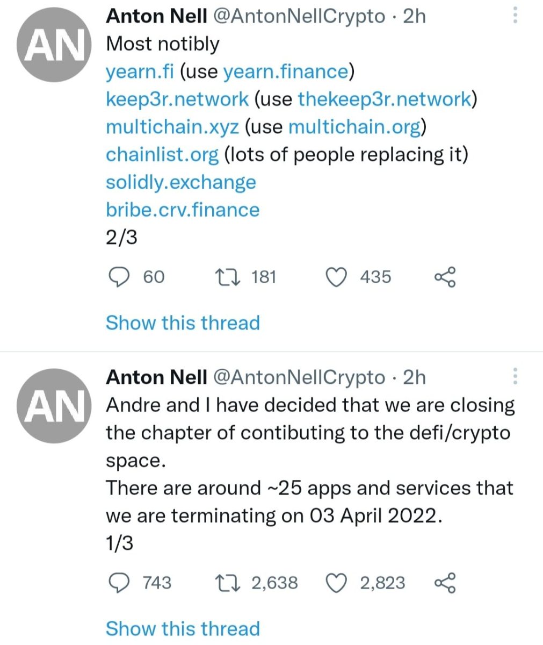Like the tweet with 2,823 likes
543x645 pixels.
point(337,583)
